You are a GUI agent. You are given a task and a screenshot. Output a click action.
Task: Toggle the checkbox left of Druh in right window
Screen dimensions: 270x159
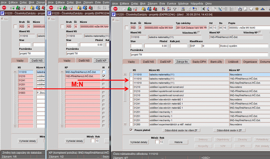click(x=127, y=28)
